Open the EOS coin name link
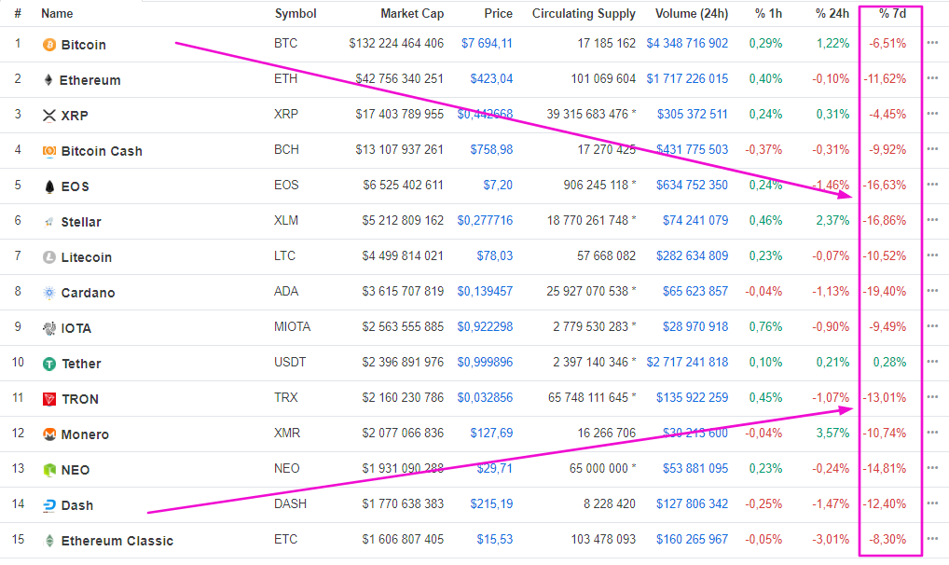Image resolution: width=949 pixels, height=565 pixels. (75, 186)
